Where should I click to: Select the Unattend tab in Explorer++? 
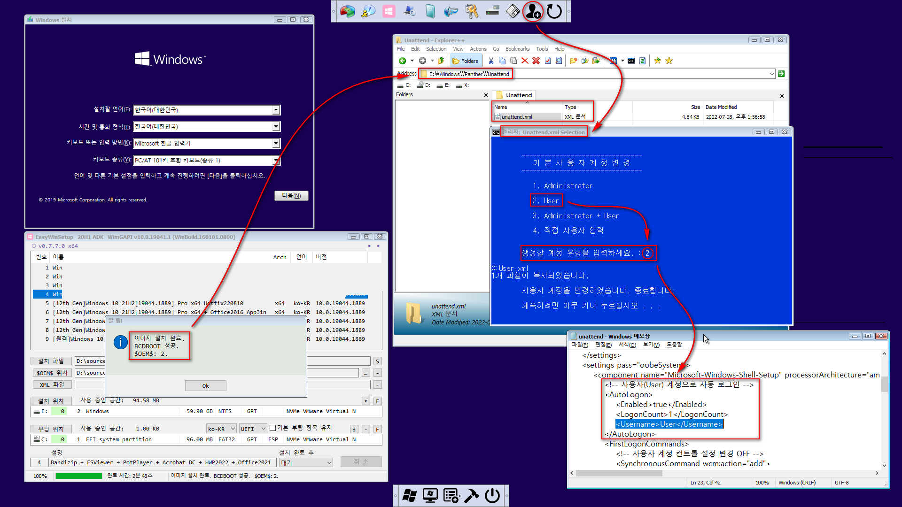514,95
